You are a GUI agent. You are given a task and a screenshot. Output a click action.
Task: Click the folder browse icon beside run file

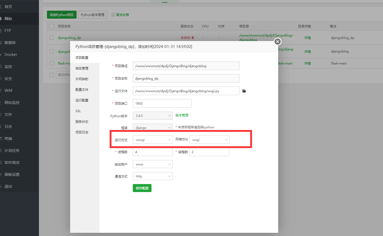tap(244, 91)
